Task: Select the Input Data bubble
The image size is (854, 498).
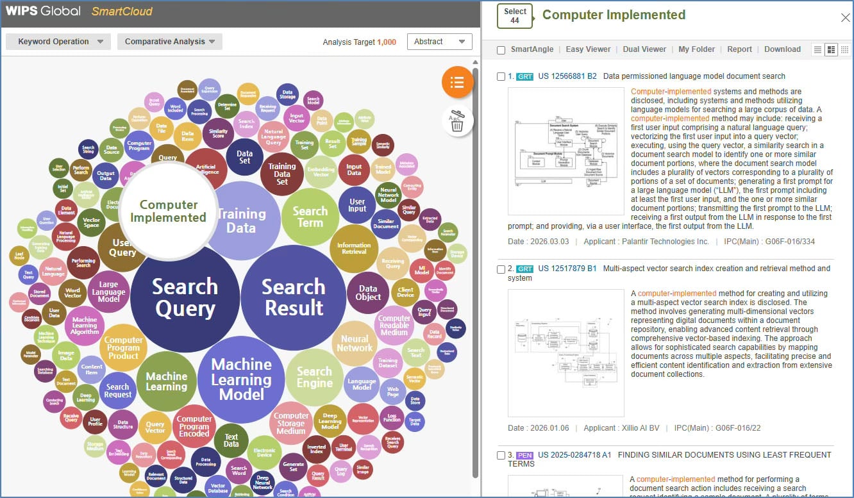Action: pyautogui.click(x=354, y=170)
